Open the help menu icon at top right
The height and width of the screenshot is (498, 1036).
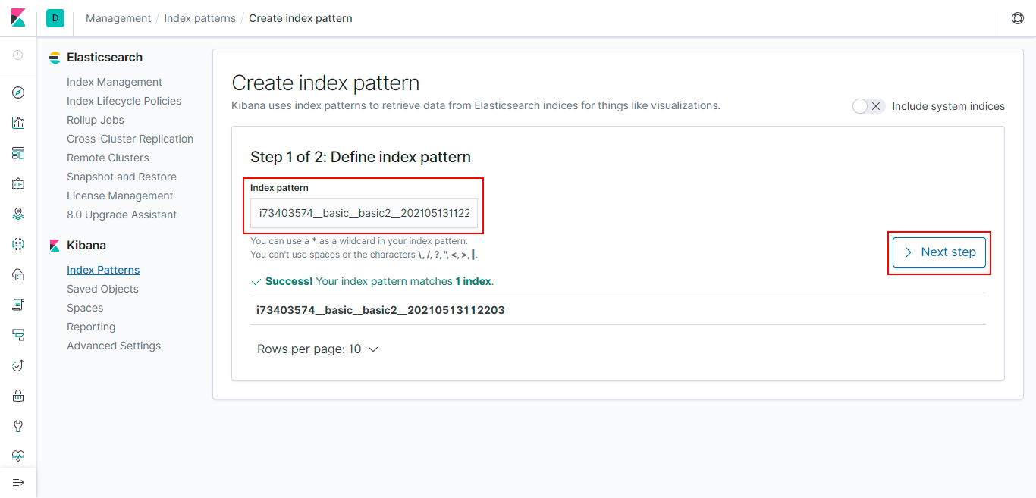tap(1018, 18)
